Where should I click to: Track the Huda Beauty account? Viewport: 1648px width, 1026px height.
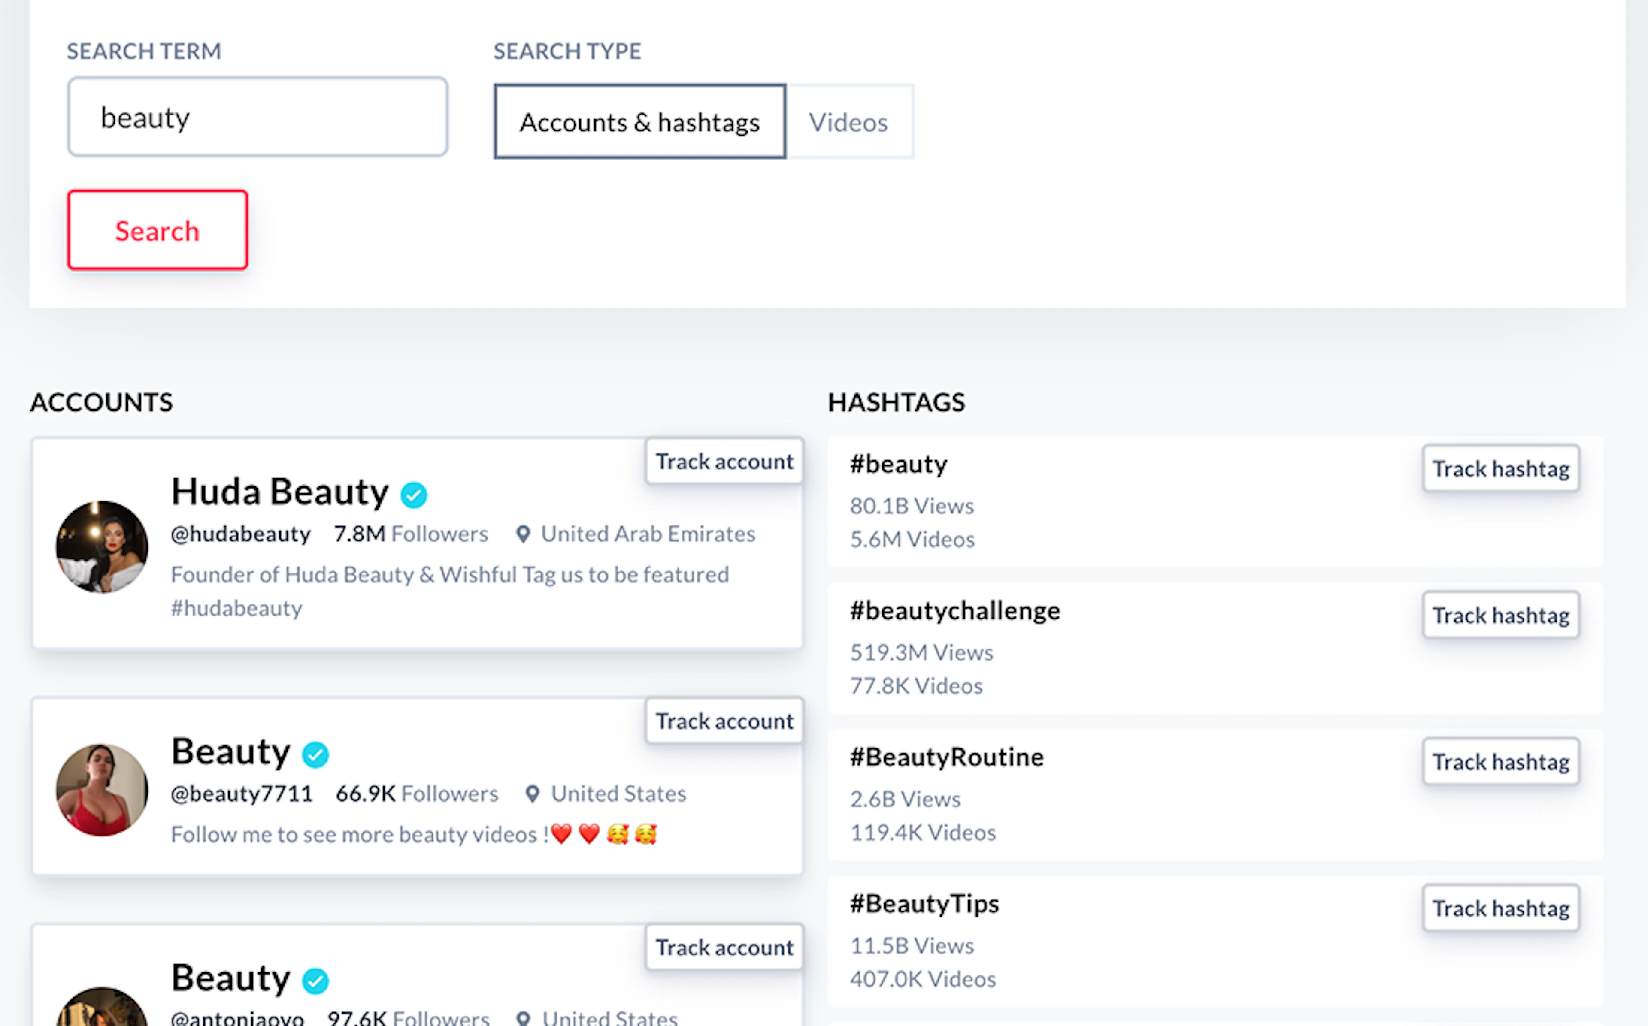pyautogui.click(x=724, y=462)
